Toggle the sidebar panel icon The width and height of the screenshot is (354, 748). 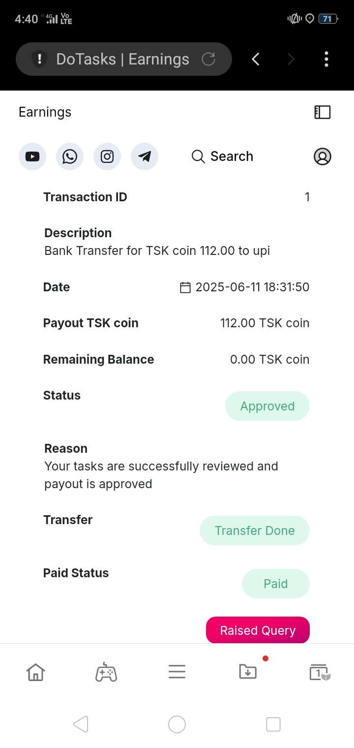pyautogui.click(x=323, y=112)
